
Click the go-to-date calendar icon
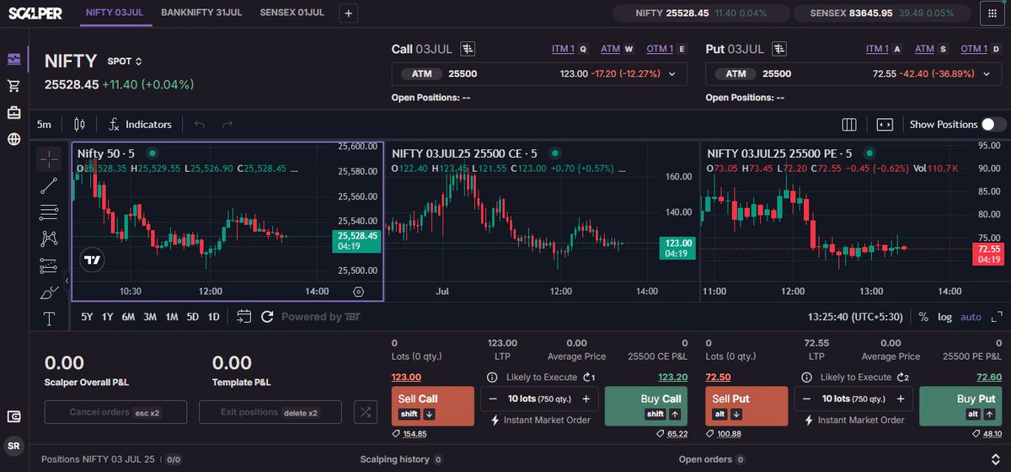pos(244,317)
